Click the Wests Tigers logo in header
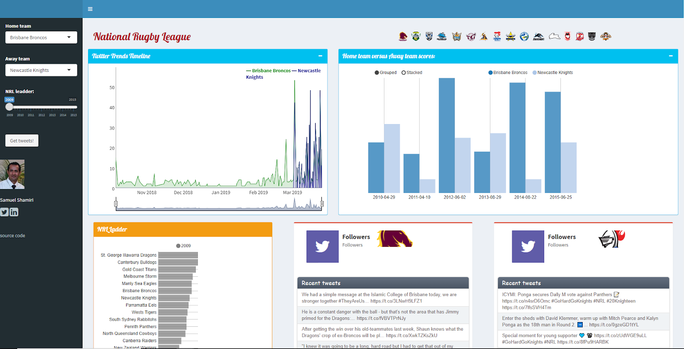 click(605, 36)
